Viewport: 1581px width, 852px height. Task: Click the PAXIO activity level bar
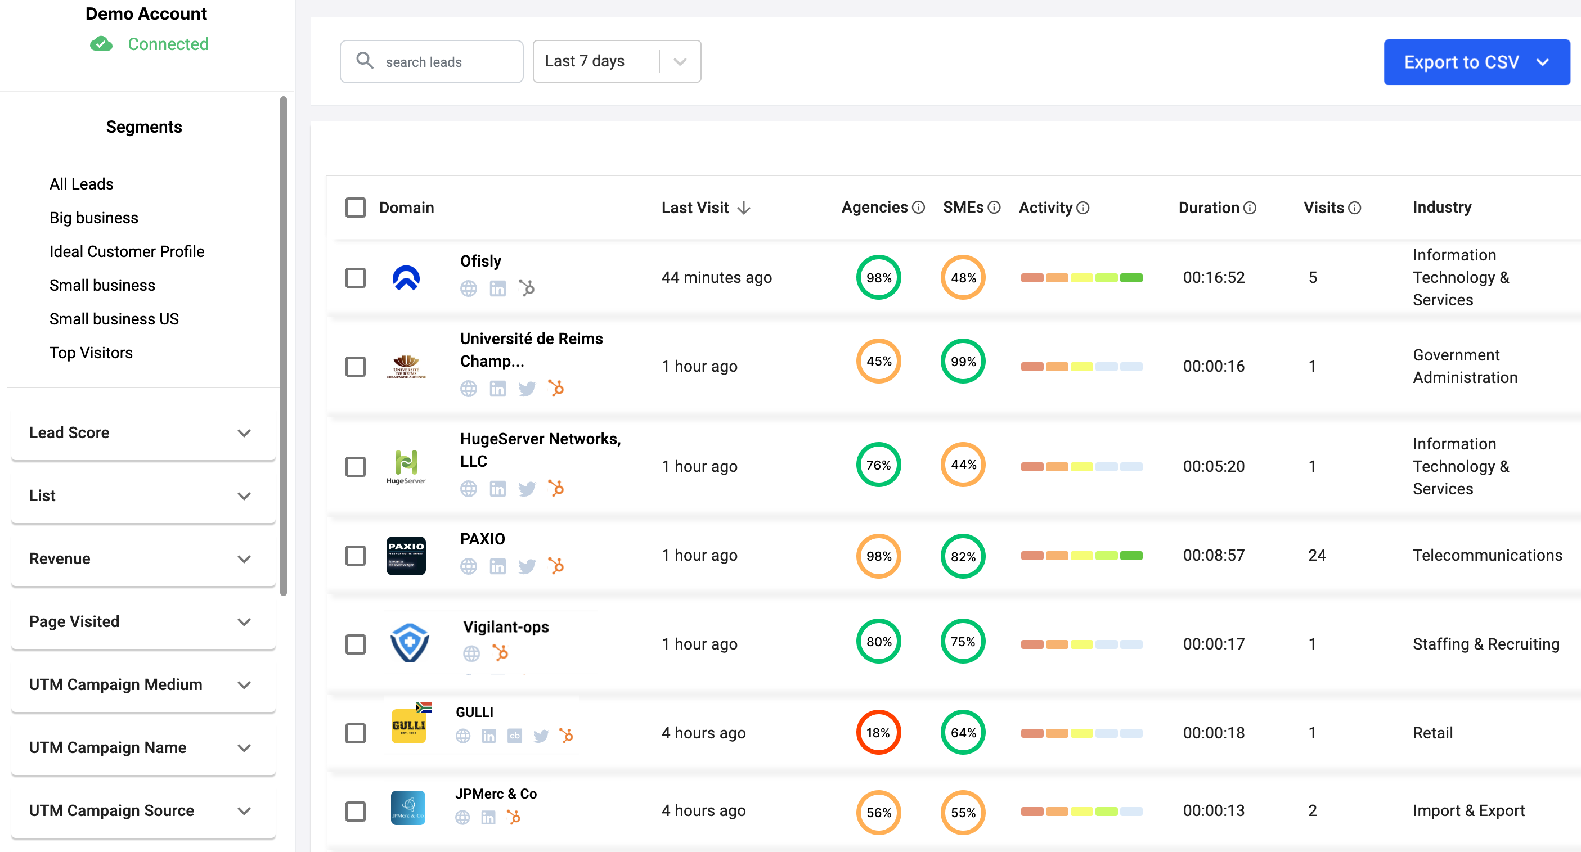click(1081, 556)
